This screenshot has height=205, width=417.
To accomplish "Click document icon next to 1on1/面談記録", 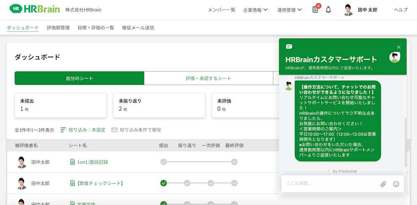I will click(x=73, y=162).
